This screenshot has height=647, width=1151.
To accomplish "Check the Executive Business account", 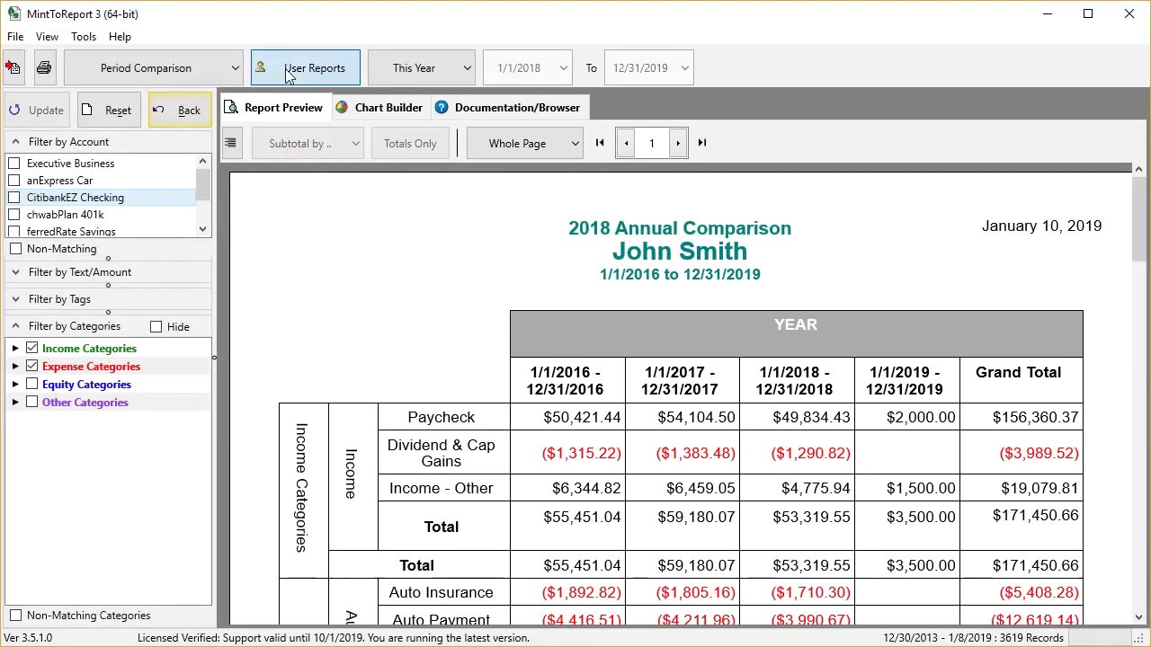I will click(14, 164).
